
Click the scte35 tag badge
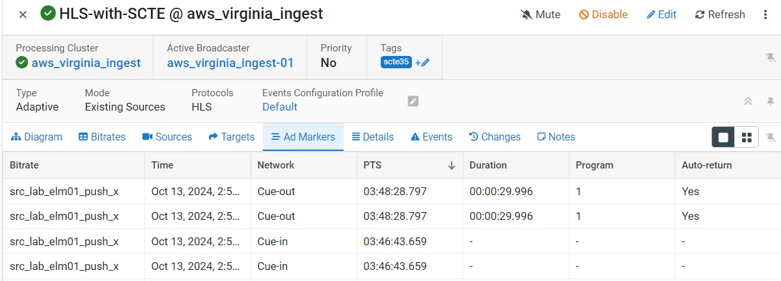(x=396, y=62)
